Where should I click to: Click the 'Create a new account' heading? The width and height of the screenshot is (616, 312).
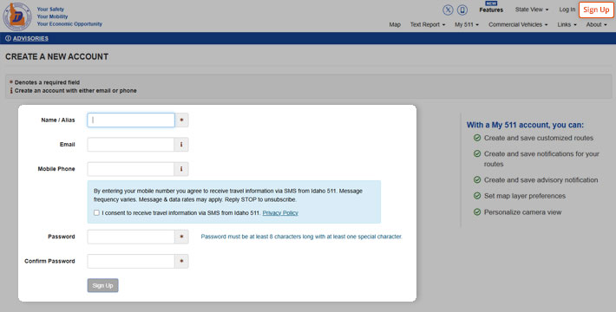[x=56, y=56]
